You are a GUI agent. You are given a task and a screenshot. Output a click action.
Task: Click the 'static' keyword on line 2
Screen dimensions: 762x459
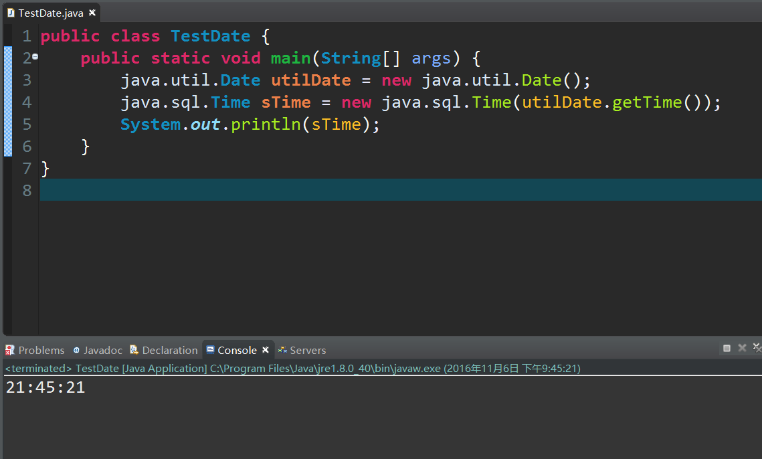[180, 58]
